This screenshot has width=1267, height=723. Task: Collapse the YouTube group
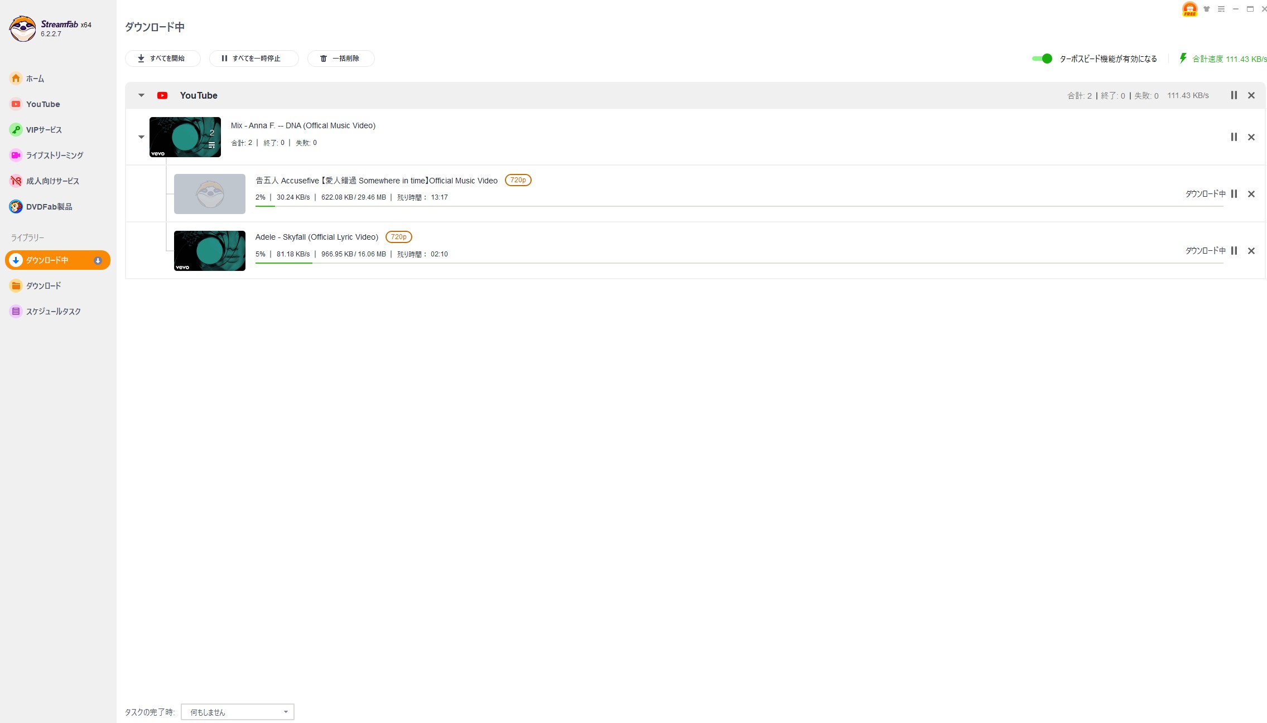[x=142, y=95]
